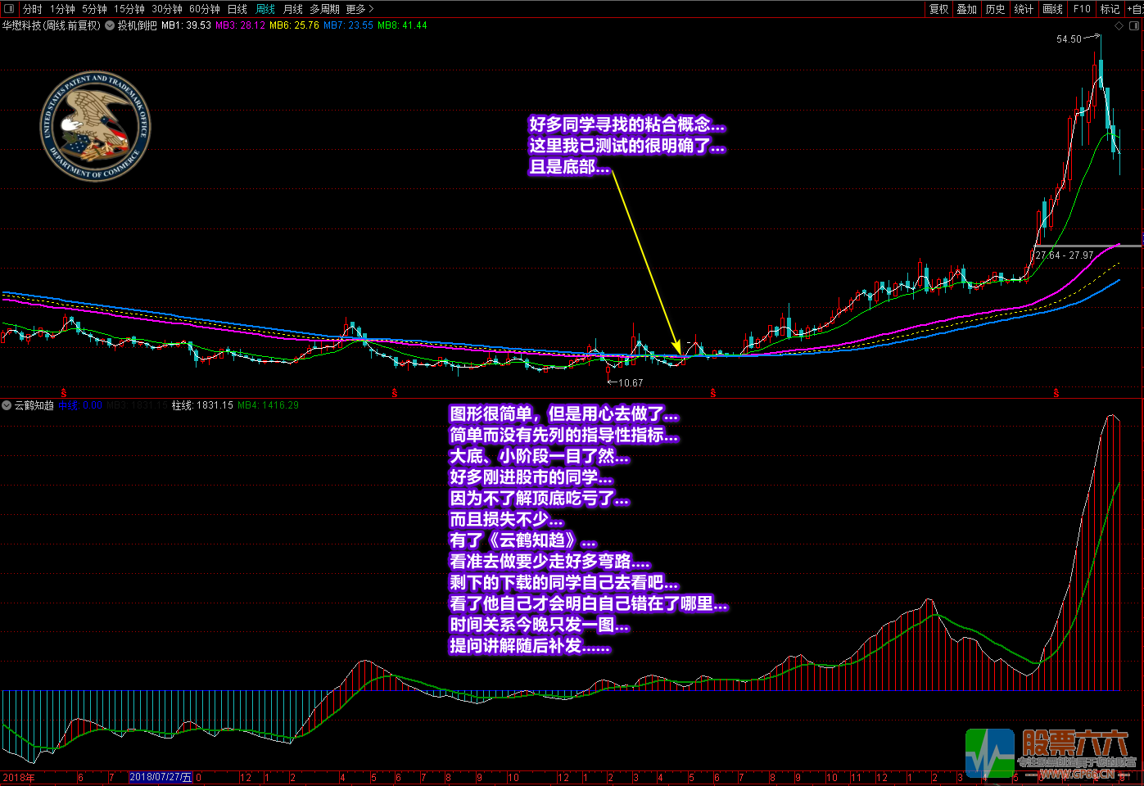Click the 2018年 label on time axis
Screen dimensions: 1144x786
19,778
